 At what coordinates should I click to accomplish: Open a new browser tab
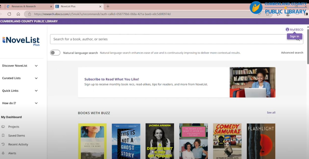point(108,6)
